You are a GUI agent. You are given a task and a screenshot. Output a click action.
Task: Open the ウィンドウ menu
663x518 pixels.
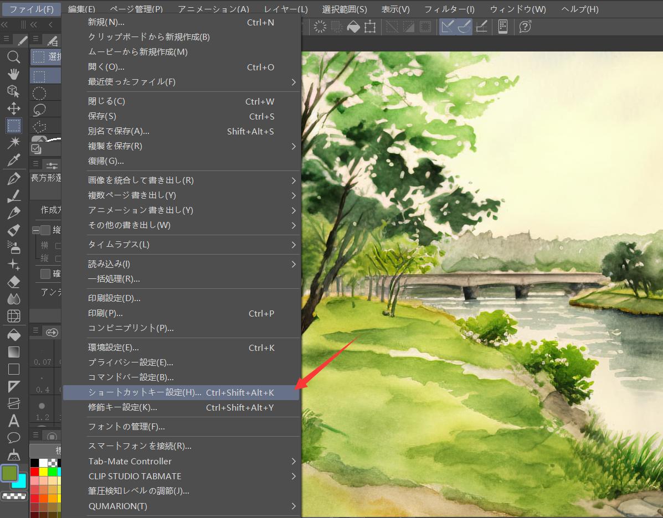518,9
